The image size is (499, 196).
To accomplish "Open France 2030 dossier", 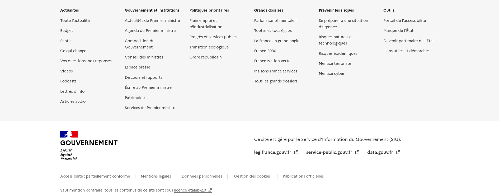I will coord(265,51).
